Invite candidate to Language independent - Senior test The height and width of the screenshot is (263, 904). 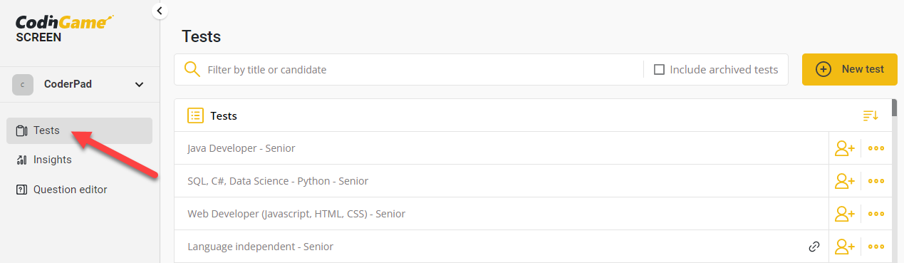[844, 247]
